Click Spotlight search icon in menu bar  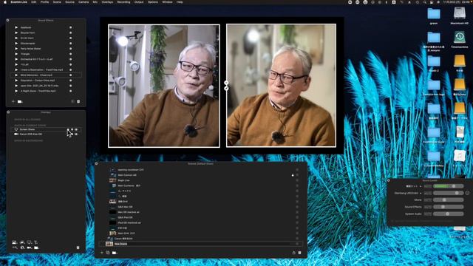(x=425, y=2)
